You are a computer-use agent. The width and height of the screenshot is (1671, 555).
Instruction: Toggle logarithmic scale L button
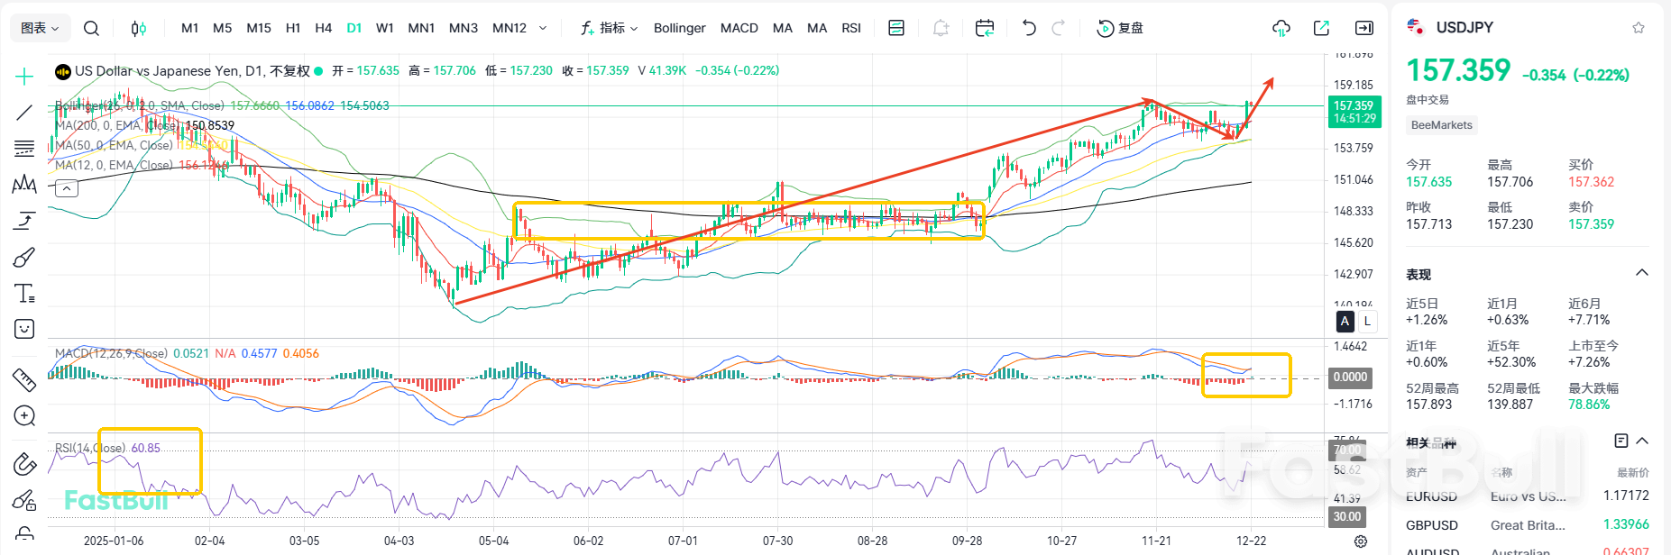tap(1367, 321)
